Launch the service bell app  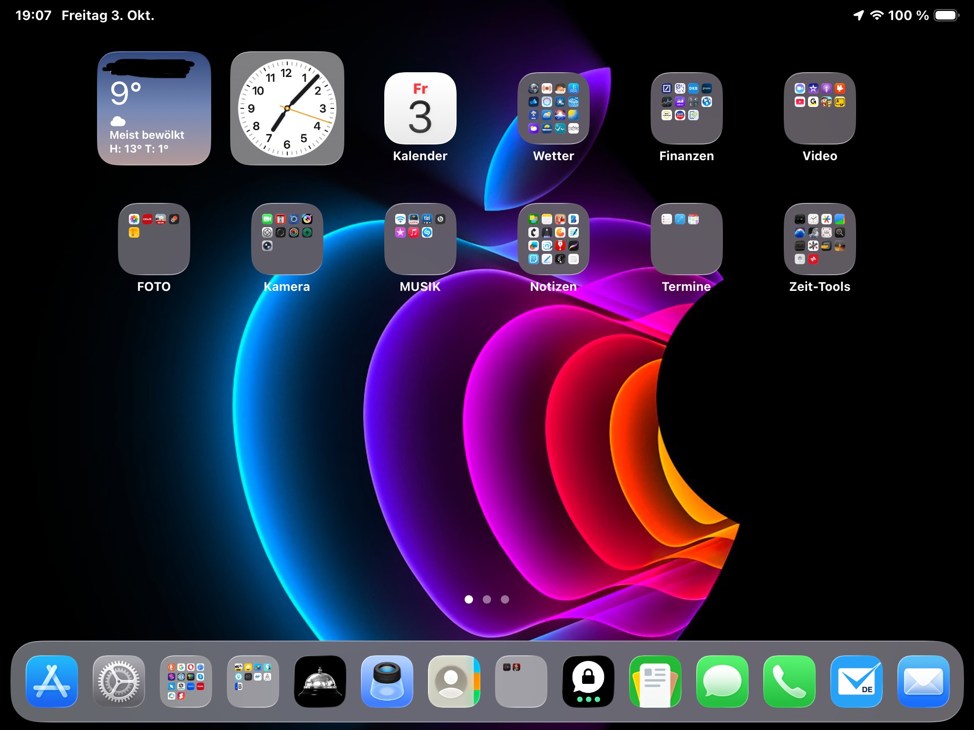320,681
